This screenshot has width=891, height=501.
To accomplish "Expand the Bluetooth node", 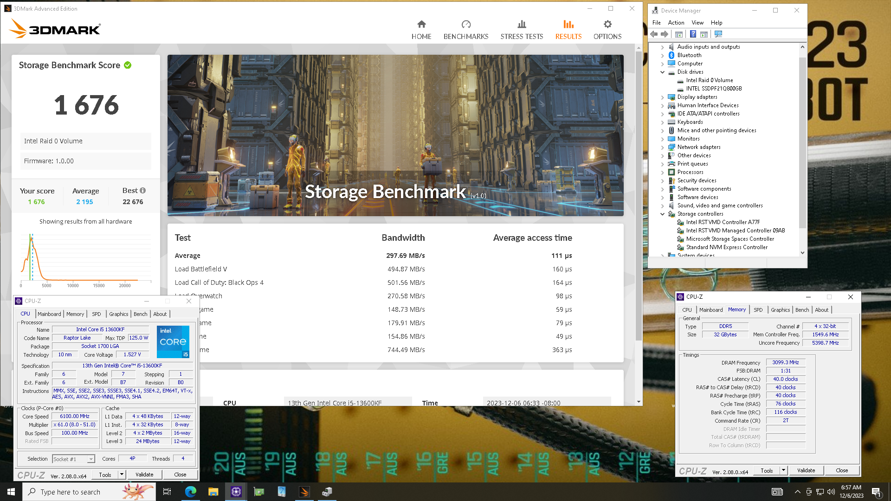I will [x=662, y=55].
